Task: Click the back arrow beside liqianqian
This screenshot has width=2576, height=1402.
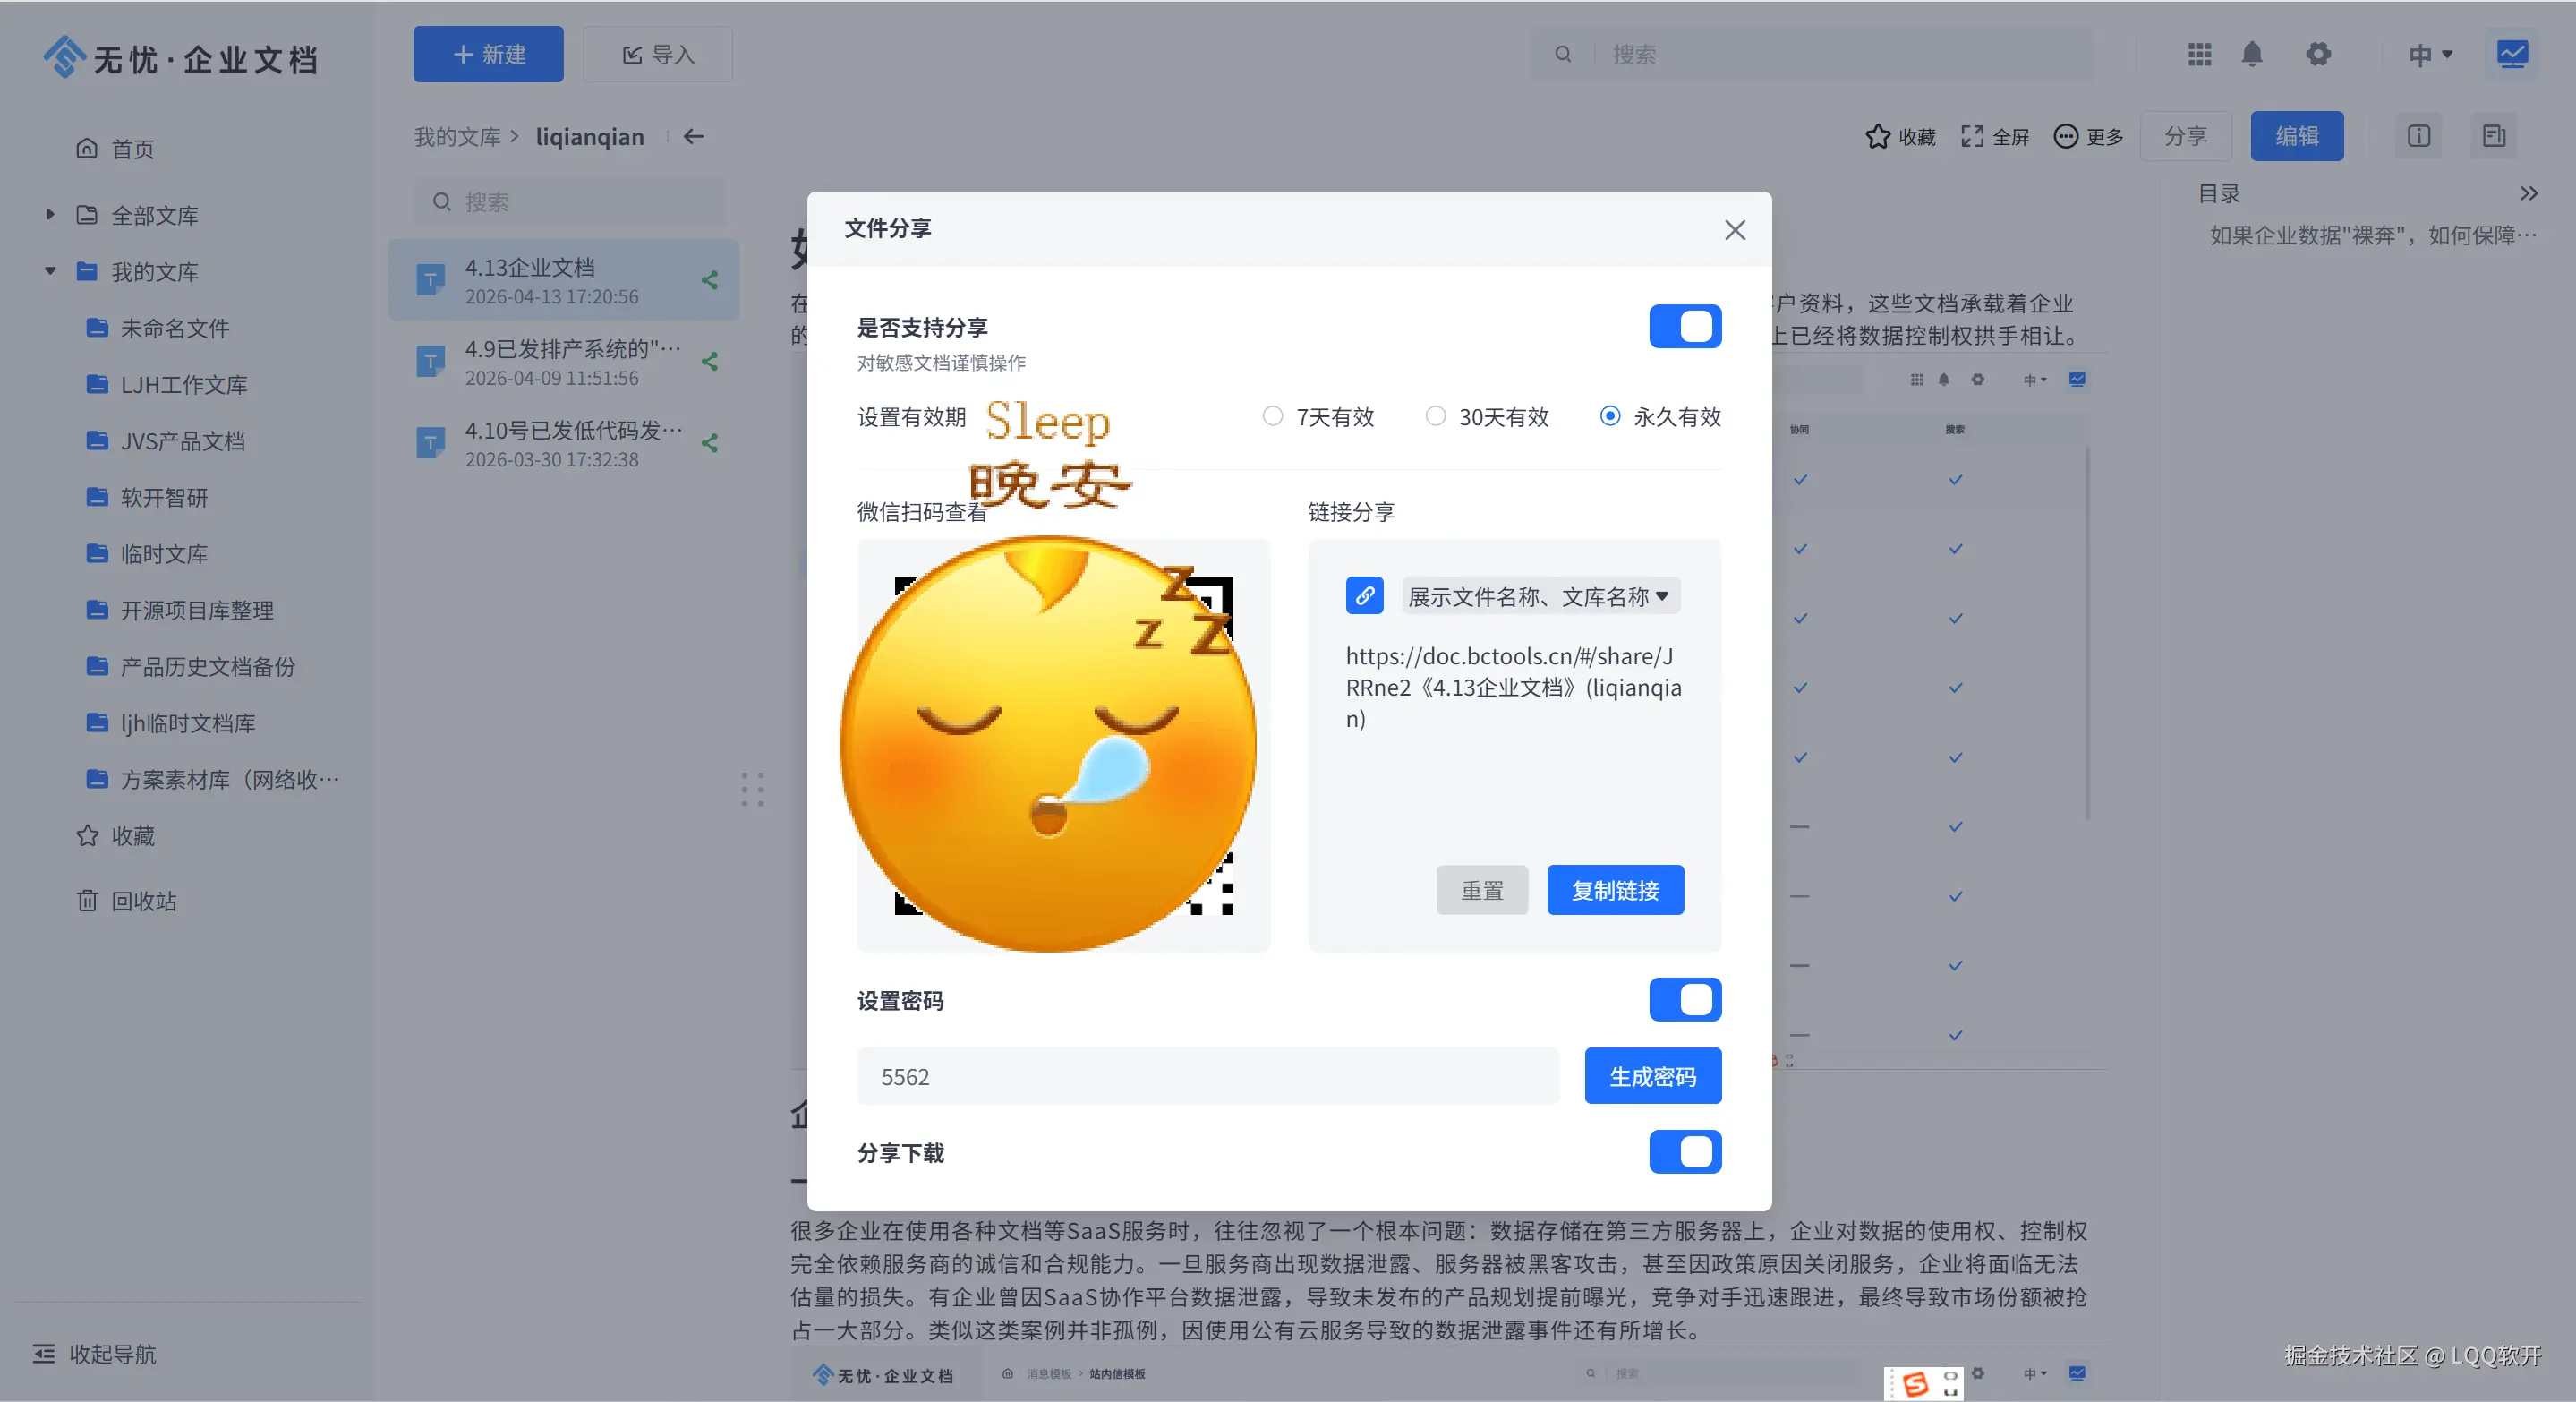Action: coord(694,137)
